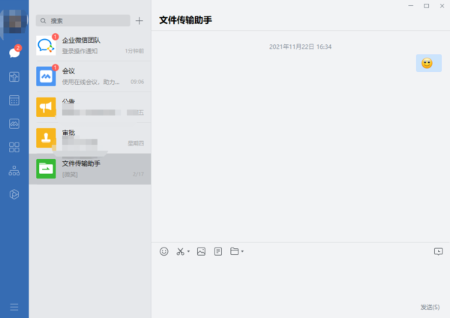Click the send image icon
This screenshot has height=318, width=450.
point(201,251)
